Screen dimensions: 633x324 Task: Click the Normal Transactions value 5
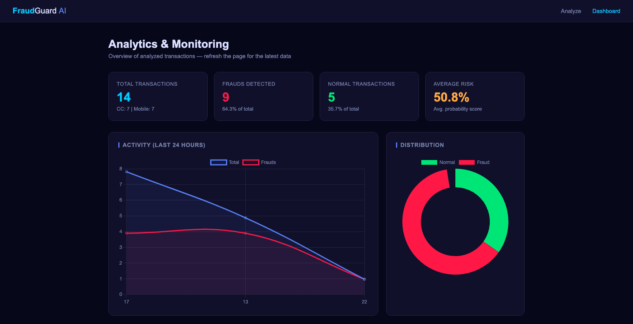tap(332, 97)
